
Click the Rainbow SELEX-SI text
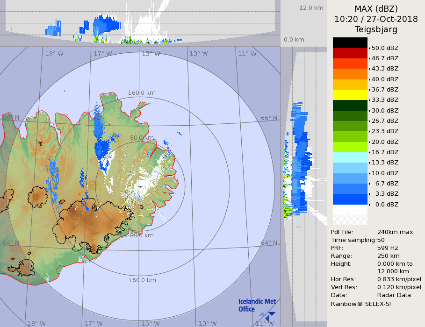point(360,304)
